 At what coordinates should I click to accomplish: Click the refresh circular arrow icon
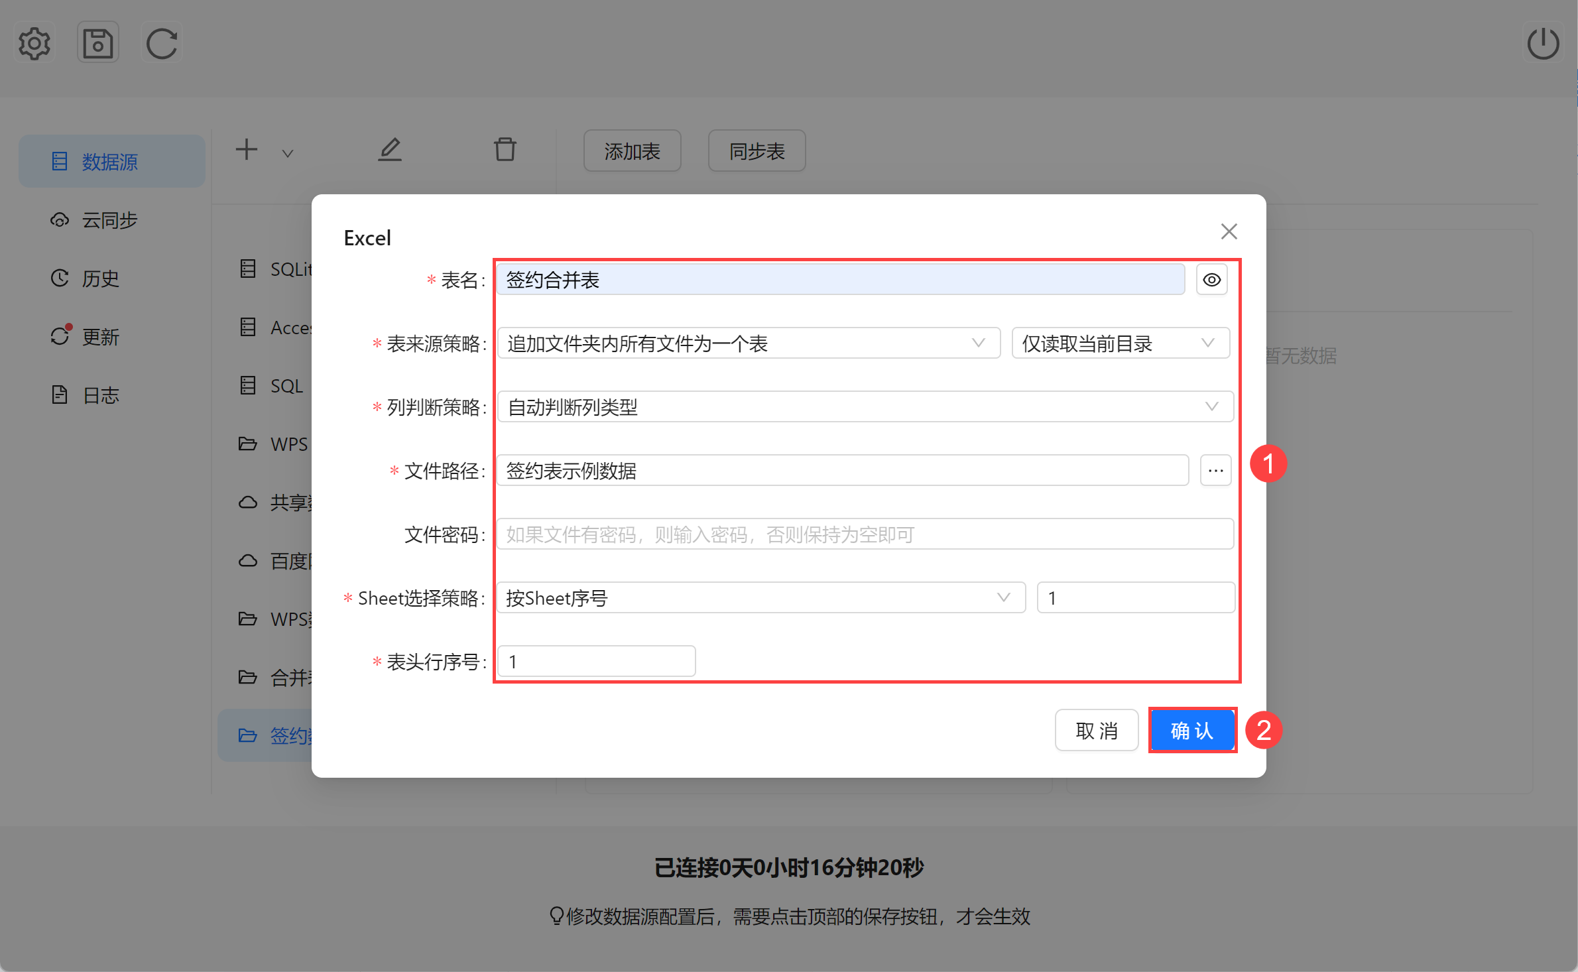tap(162, 44)
